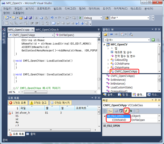Pin the Properties panel
Viewport: 164px width, 144px height.
[156, 100]
